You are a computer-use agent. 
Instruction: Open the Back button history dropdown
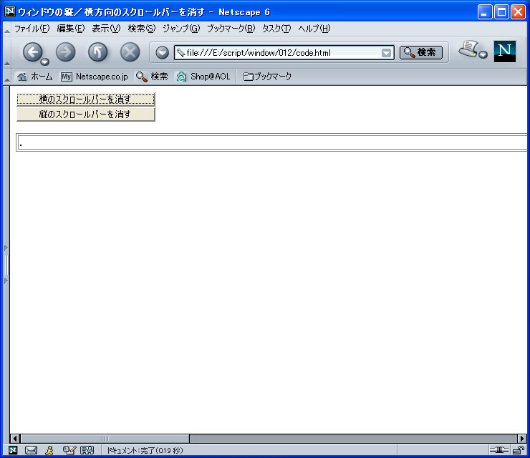[45, 62]
